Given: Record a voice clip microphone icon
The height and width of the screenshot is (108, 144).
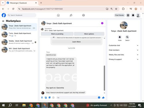Looking at the screenshot, I should coord(42,98).
